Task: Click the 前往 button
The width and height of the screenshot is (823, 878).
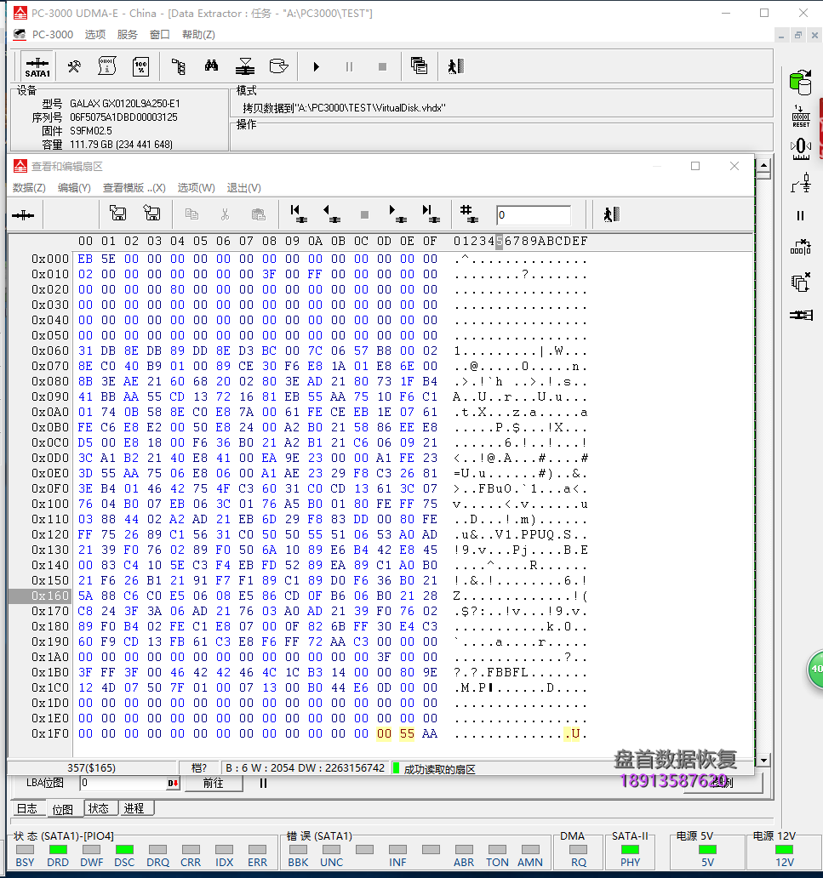Action: 214,783
